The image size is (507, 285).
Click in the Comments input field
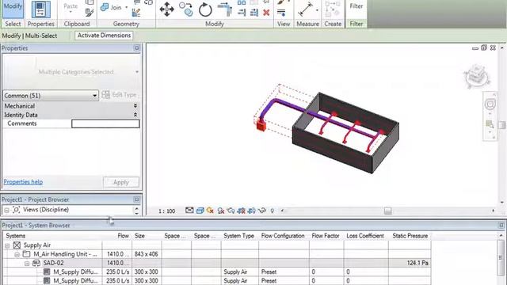(105, 123)
